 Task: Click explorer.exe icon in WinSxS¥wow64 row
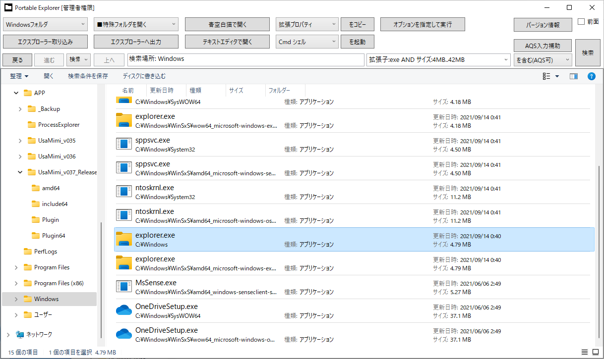point(124,120)
